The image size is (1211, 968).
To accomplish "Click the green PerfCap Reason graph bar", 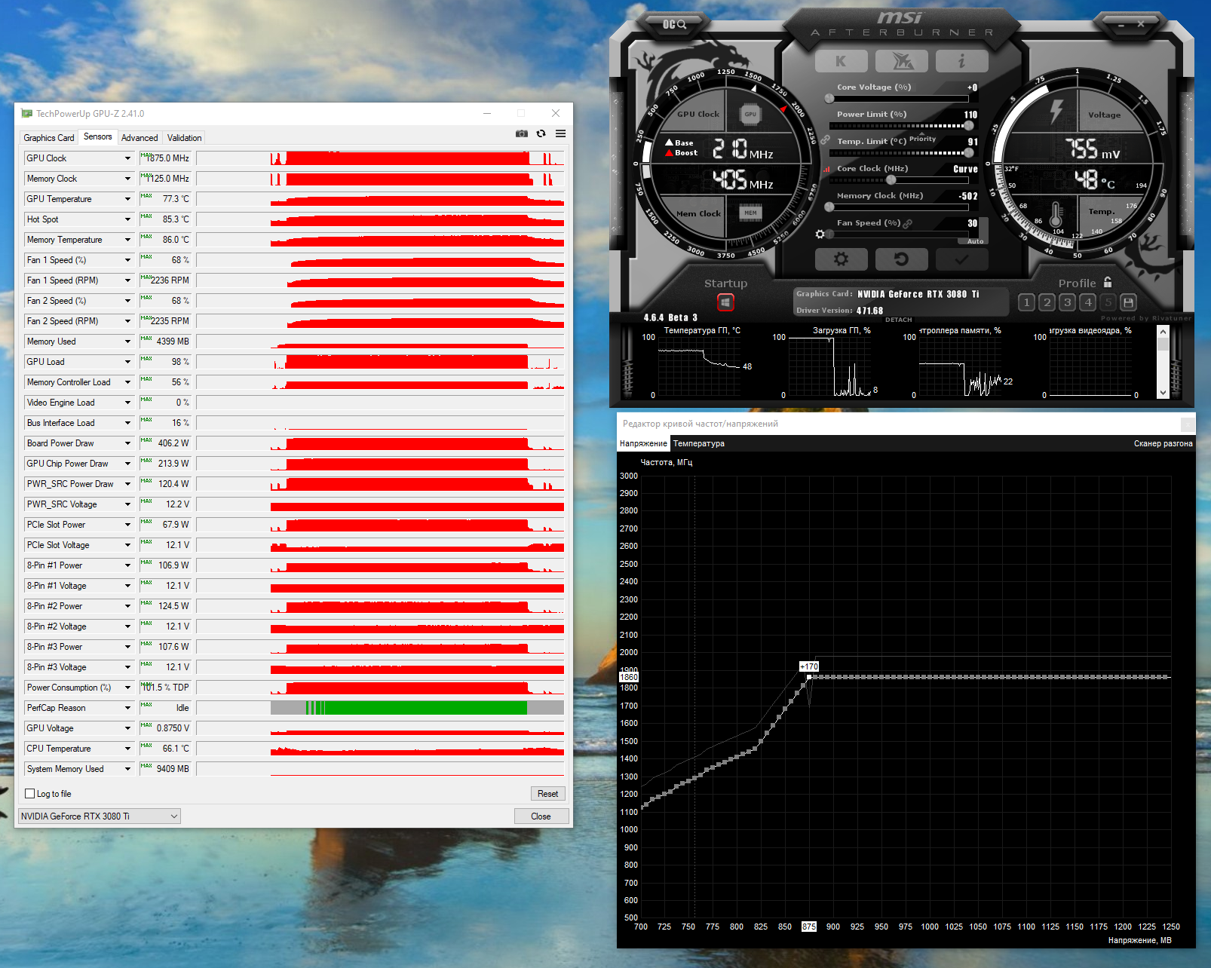I will tap(425, 708).
